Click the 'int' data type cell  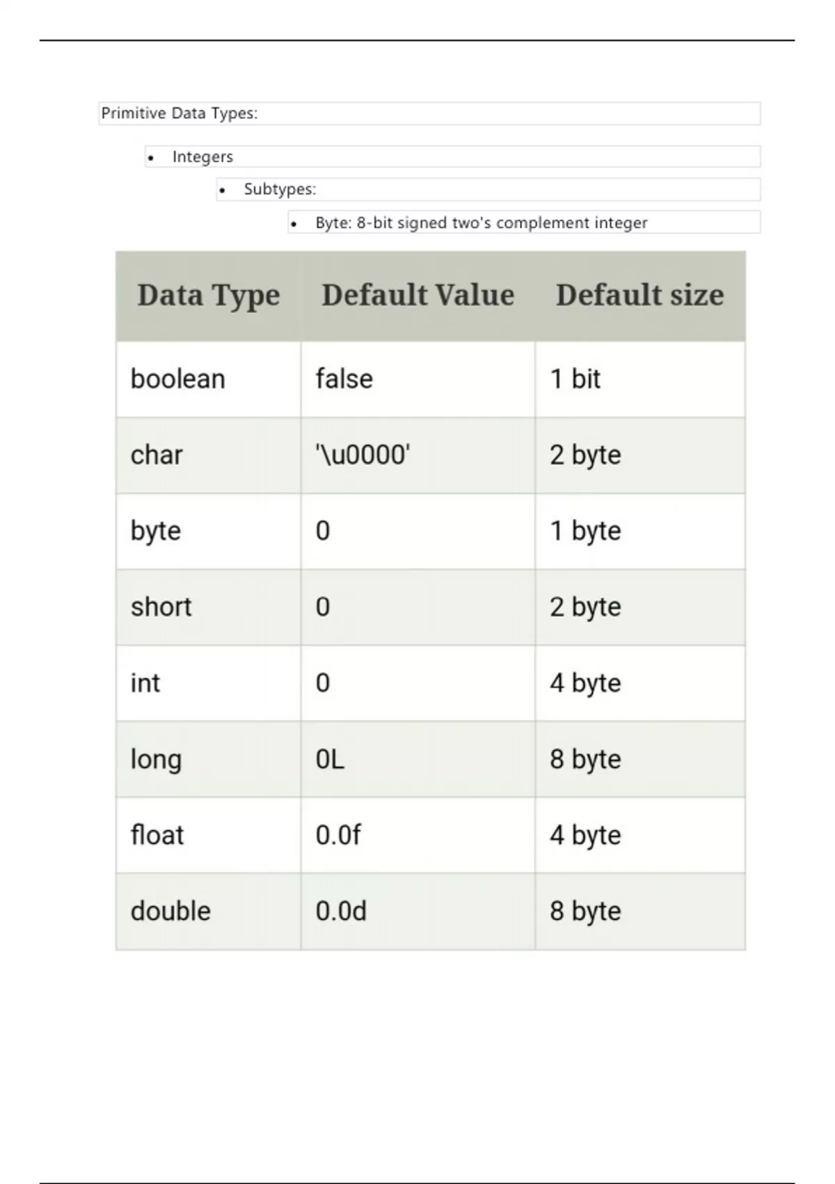(x=145, y=683)
